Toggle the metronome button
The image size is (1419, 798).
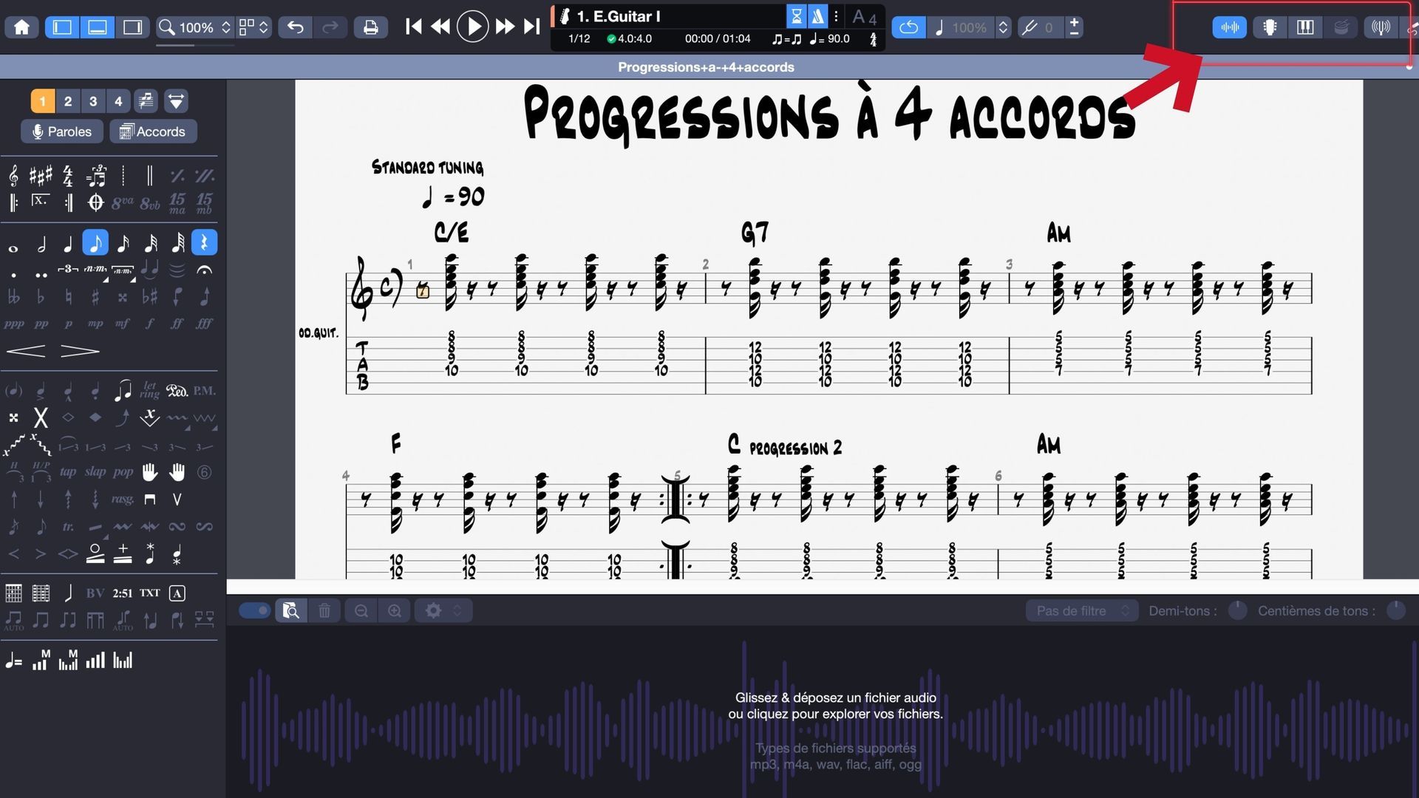817,16
